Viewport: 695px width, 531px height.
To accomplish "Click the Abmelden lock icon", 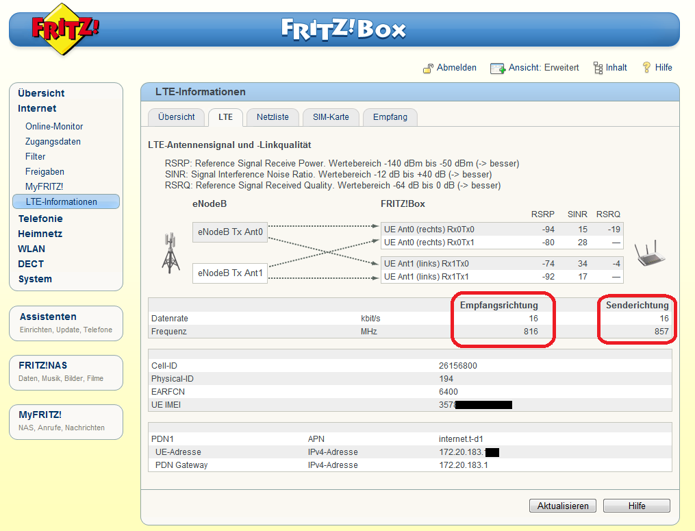I will pos(427,68).
